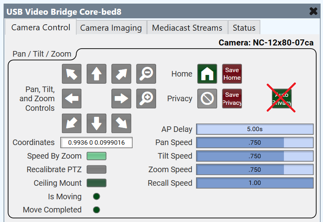Viewport: 323px width, 222px height.
Task: Click the pan up-left arrow icon
Action: [72, 74]
